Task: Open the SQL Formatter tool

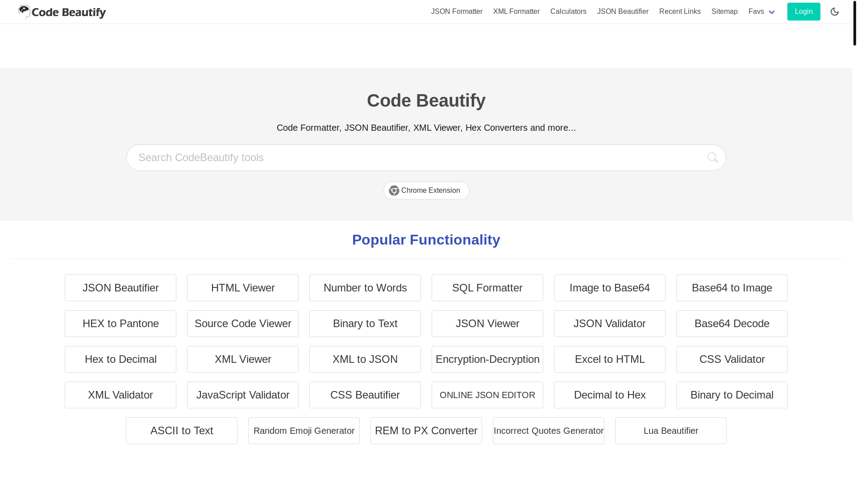Action: [487, 288]
